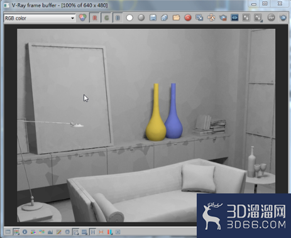The height and width of the screenshot is (238, 291).
Task: Click the sRGB display monitor icon
Action: (84, 232)
